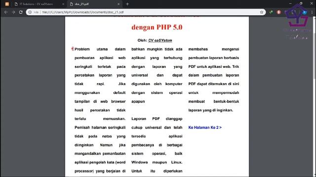Click the file info icon in address bar
The width and height of the screenshot is (316, 177).
(x=30, y=12)
